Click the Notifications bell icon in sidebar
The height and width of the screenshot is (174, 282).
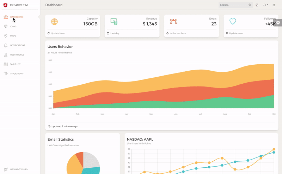tap(6, 45)
